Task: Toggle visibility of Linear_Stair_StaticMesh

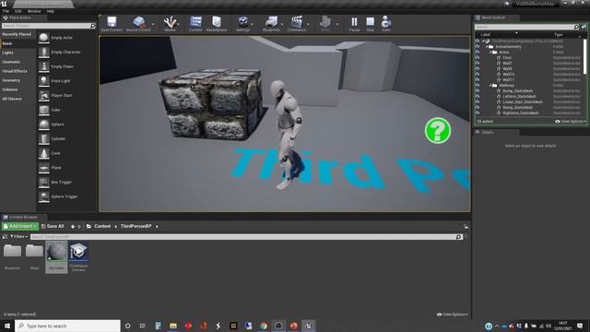Action: pyautogui.click(x=478, y=102)
